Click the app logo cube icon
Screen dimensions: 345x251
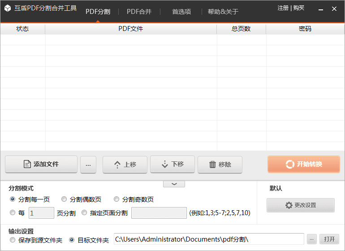click(8, 9)
